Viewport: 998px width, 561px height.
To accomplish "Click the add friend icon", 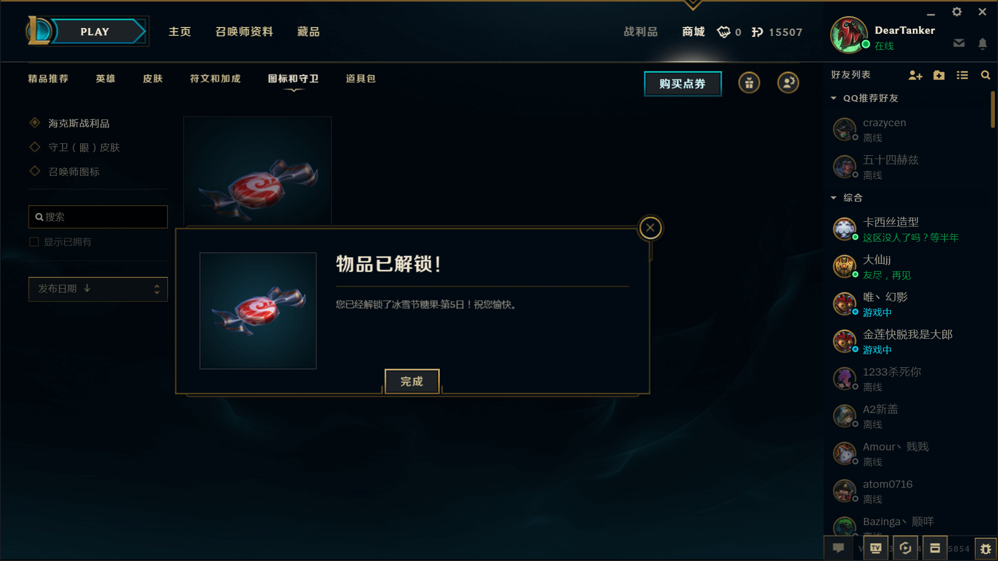I will 915,75.
